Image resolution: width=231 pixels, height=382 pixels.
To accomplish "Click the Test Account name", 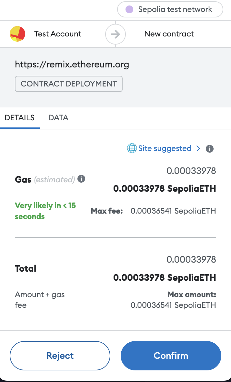I will point(58,34).
